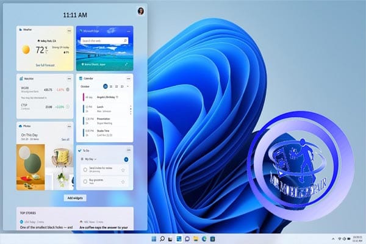Open the orange circles photo thumbnail
The height and width of the screenshot is (244, 366).
click(x=30, y=167)
